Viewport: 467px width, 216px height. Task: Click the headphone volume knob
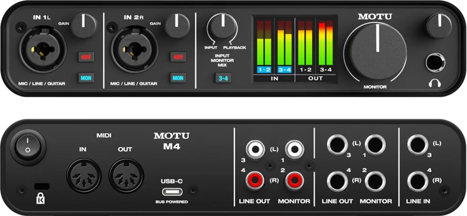coord(439,26)
